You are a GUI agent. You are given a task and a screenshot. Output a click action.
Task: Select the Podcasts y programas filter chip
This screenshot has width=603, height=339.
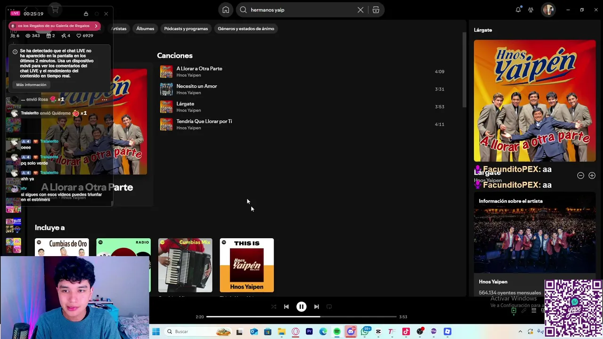[x=186, y=29]
